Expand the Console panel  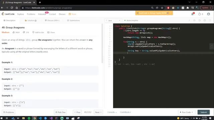[112, 112]
